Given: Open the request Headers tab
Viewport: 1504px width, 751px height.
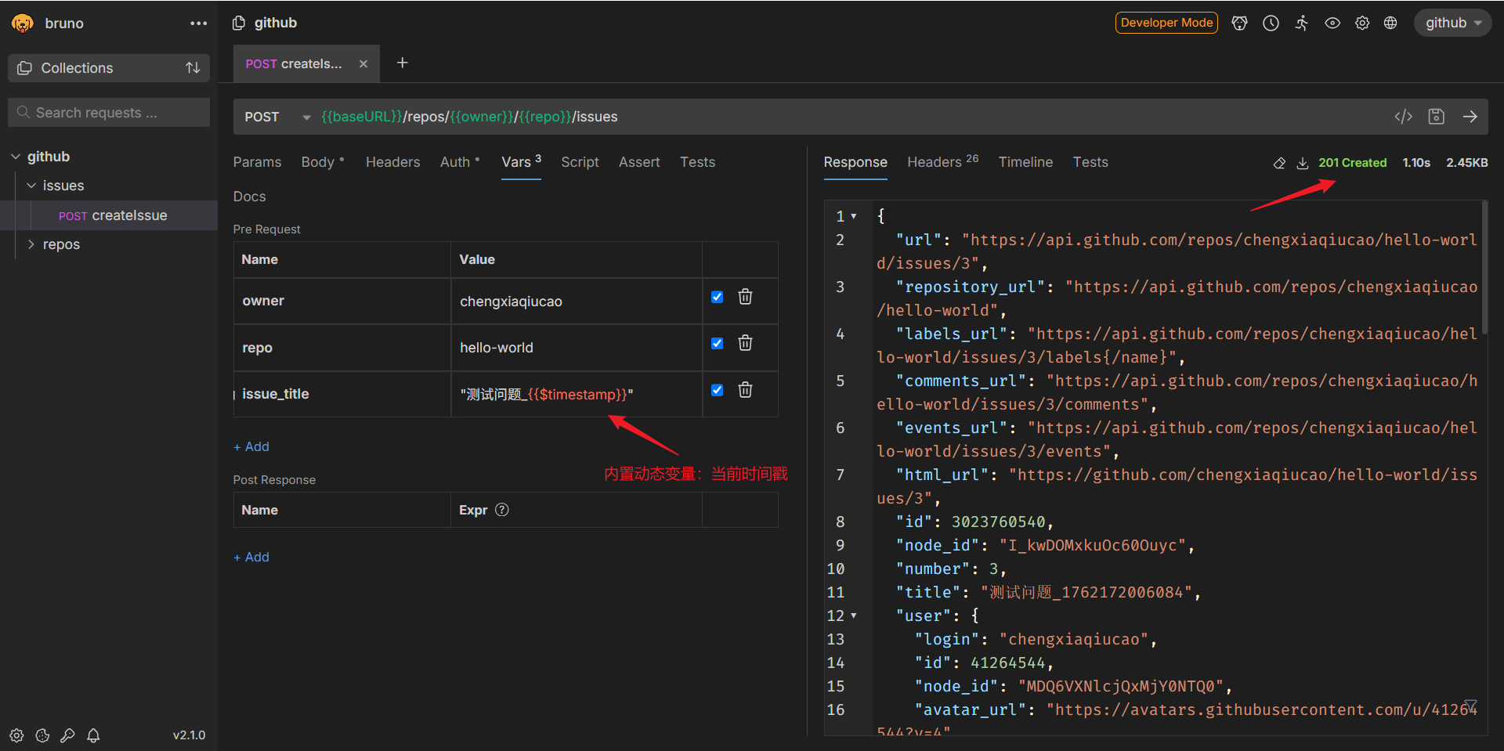Looking at the screenshot, I should click(392, 162).
